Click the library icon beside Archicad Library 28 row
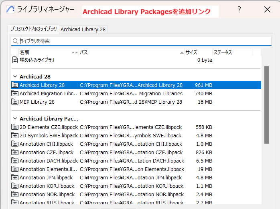This screenshot has height=209, width=280. (x=15, y=85)
